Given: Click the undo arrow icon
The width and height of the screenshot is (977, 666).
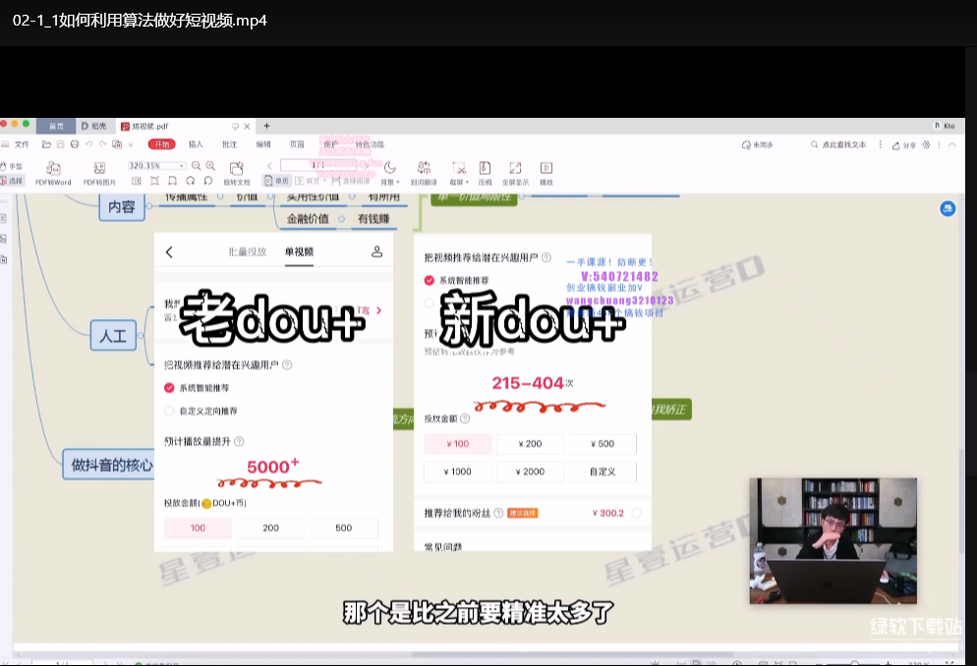Looking at the screenshot, I should [89, 144].
